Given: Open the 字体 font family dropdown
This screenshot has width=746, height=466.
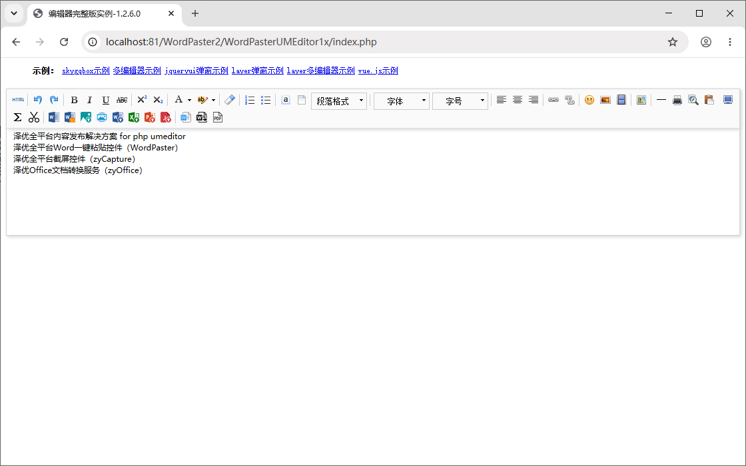Looking at the screenshot, I should point(402,101).
